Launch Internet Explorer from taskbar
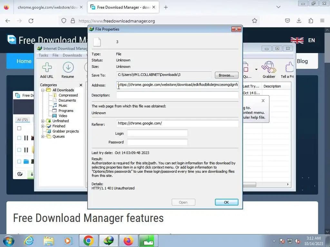Screen dimensions: 330x247 pos(29,241)
